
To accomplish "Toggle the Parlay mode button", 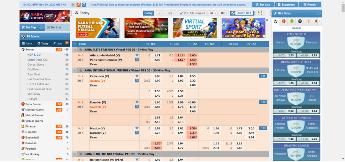I will (x=149, y=13).
